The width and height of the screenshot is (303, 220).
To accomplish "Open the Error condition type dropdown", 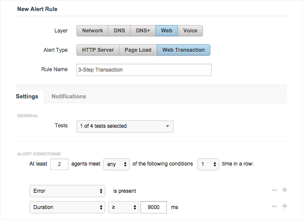I will coord(67,191).
